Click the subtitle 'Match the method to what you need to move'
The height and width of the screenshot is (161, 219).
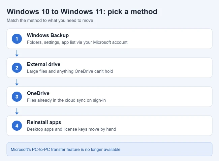[x=50, y=21]
